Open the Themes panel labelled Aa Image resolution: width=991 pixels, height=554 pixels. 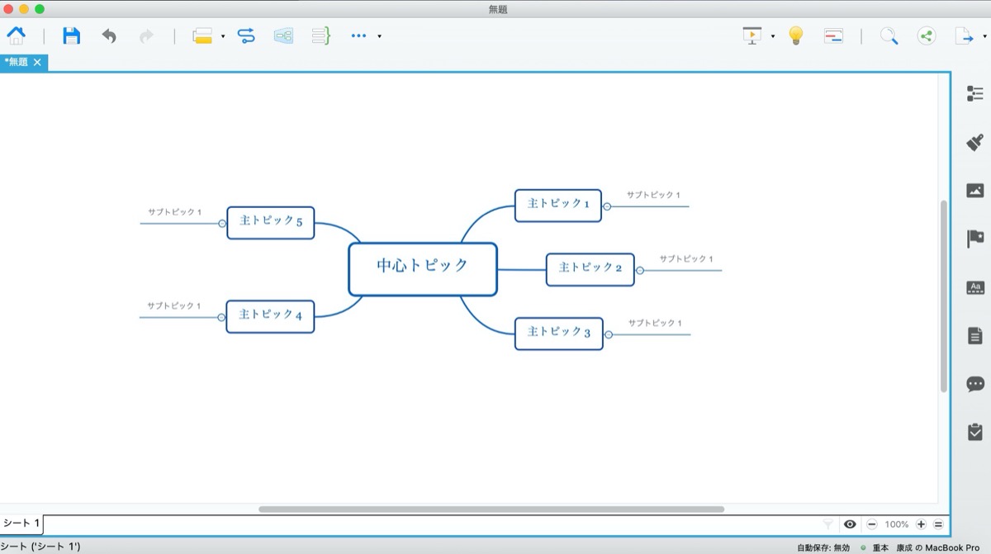pos(975,287)
